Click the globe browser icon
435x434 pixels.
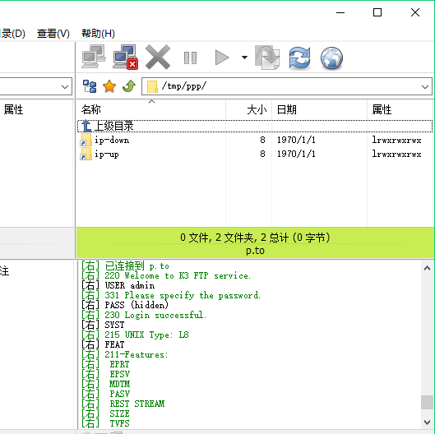pos(331,58)
